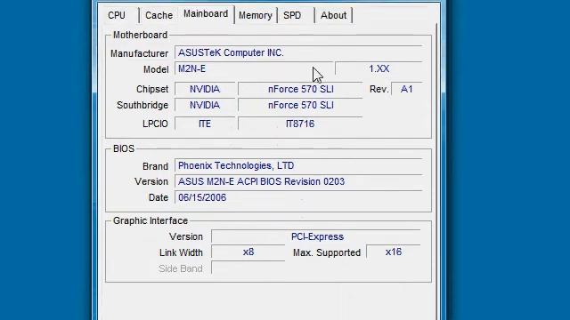
Task: Click the chipset Rev. value A1
Action: (x=406, y=89)
